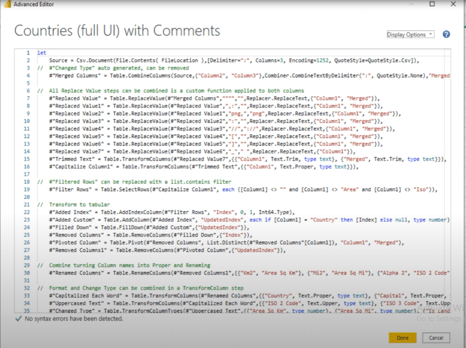Image resolution: width=466 pixels, height=348 pixels.
Task: Click the #"Replaced Value2" step line
Action: click(x=225, y=114)
